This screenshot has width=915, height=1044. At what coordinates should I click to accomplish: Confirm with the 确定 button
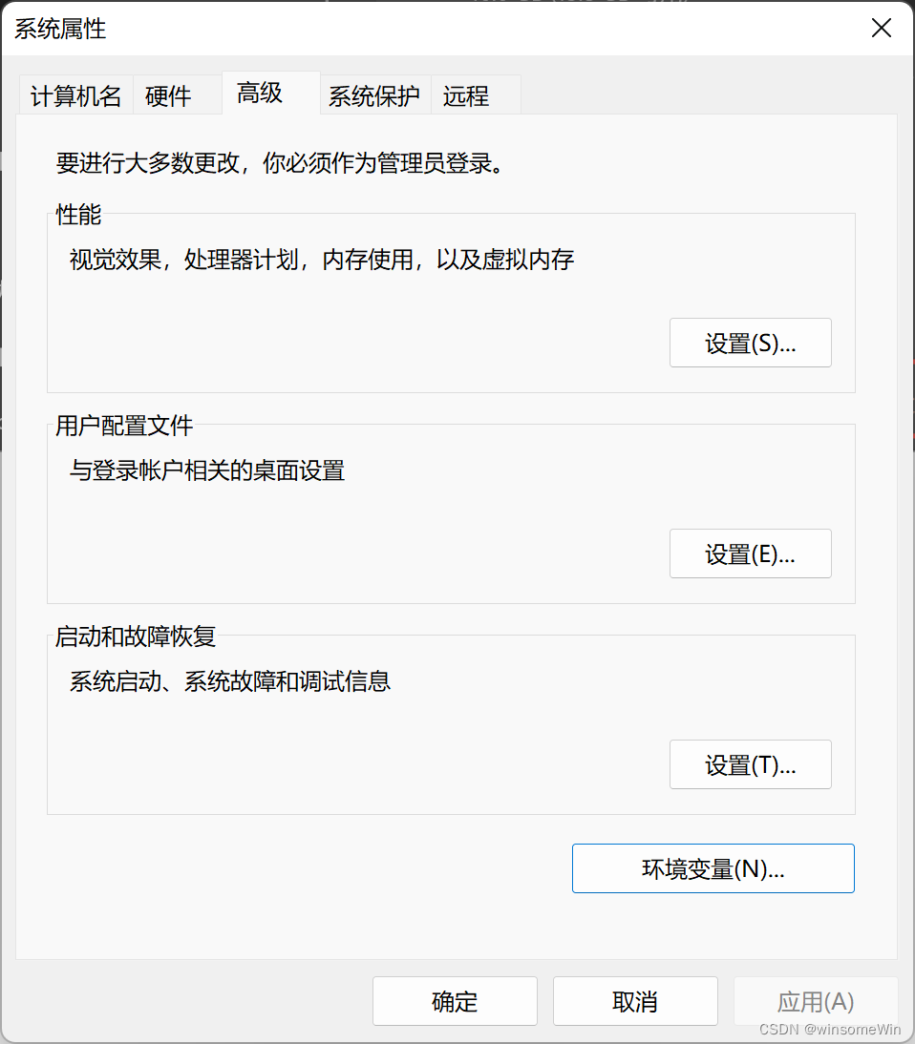coord(456,1001)
